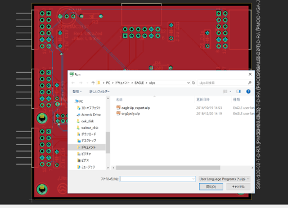The width and height of the screenshot is (288, 208).
Task: Sort files by 更新日時 column
Action: click(203, 99)
